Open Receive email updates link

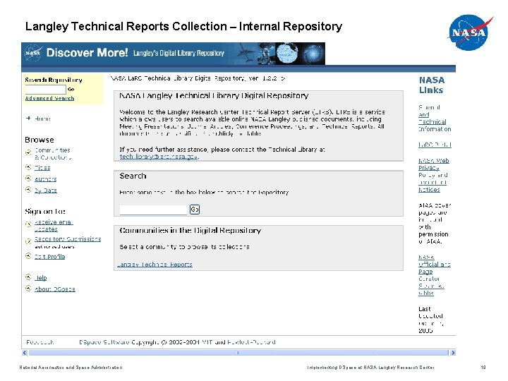[54, 226]
